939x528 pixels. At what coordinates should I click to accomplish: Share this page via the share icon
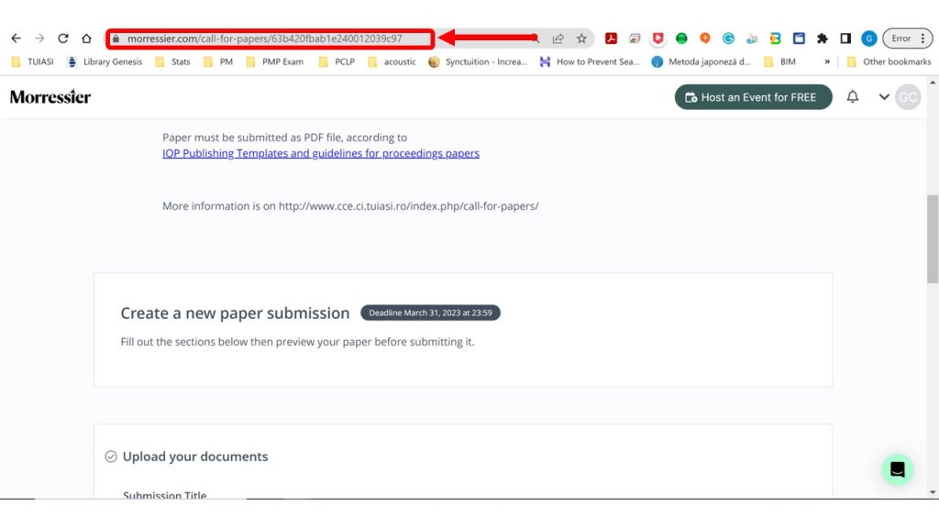point(558,38)
